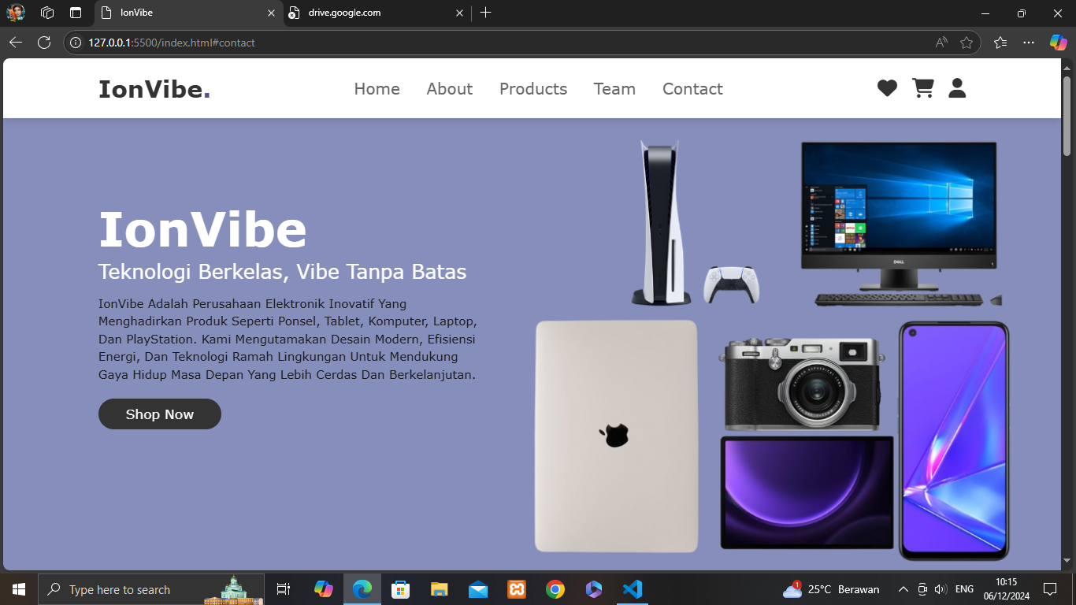
Task: Launch XAMPP from the taskbar
Action: pos(517,589)
